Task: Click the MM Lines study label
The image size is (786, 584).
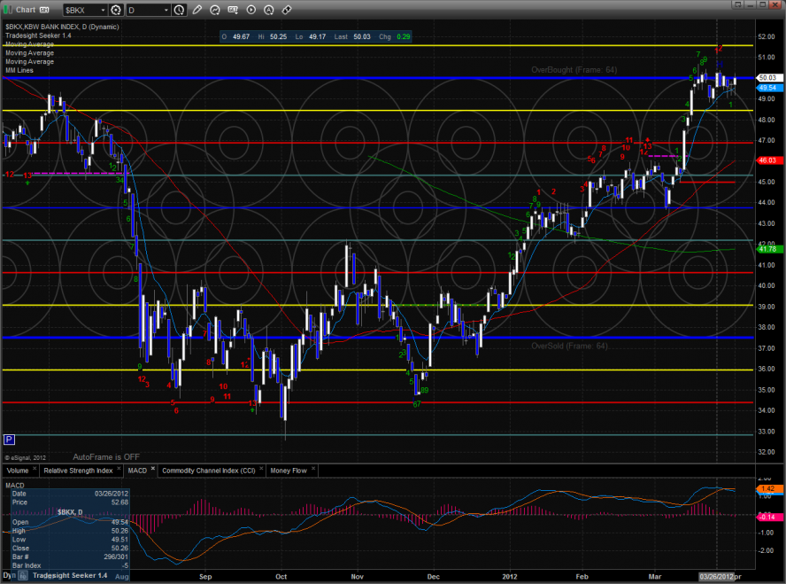Action: pyautogui.click(x=19, y=70)
